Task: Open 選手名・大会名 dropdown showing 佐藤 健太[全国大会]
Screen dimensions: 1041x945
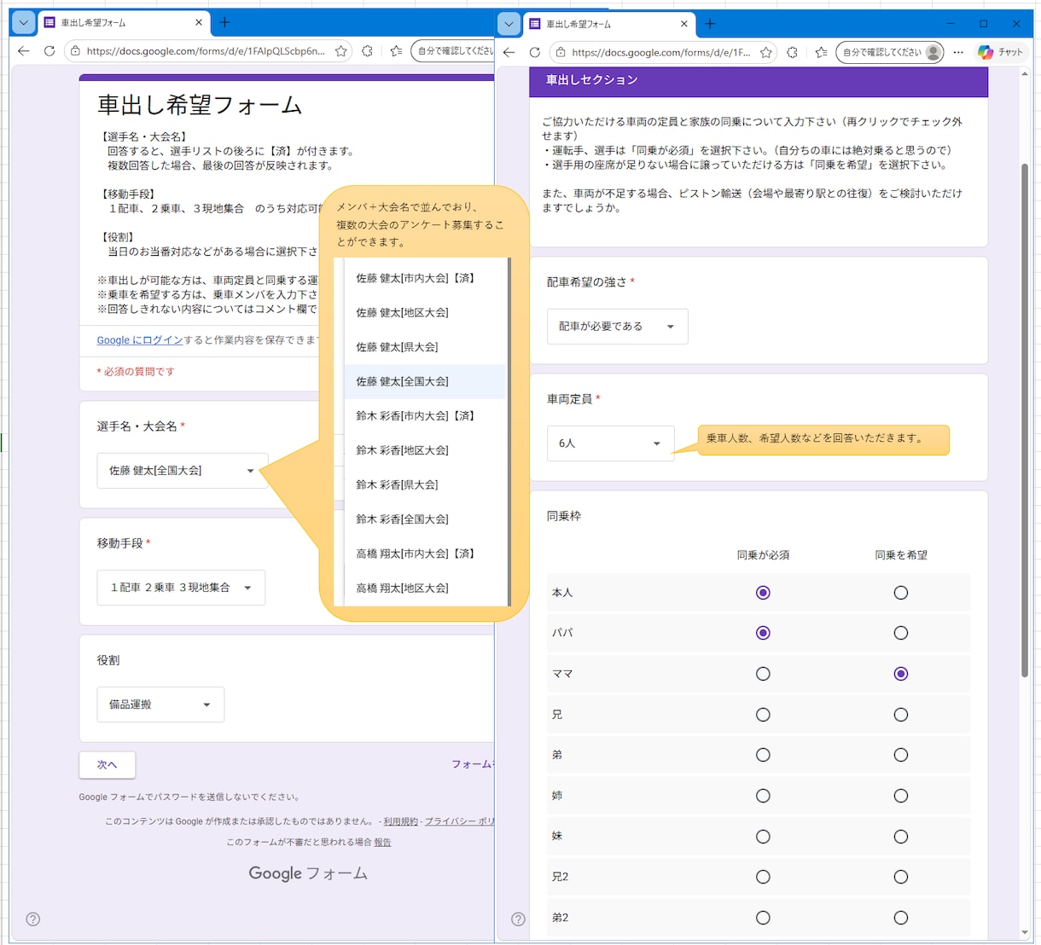Action: coord(182,471)
